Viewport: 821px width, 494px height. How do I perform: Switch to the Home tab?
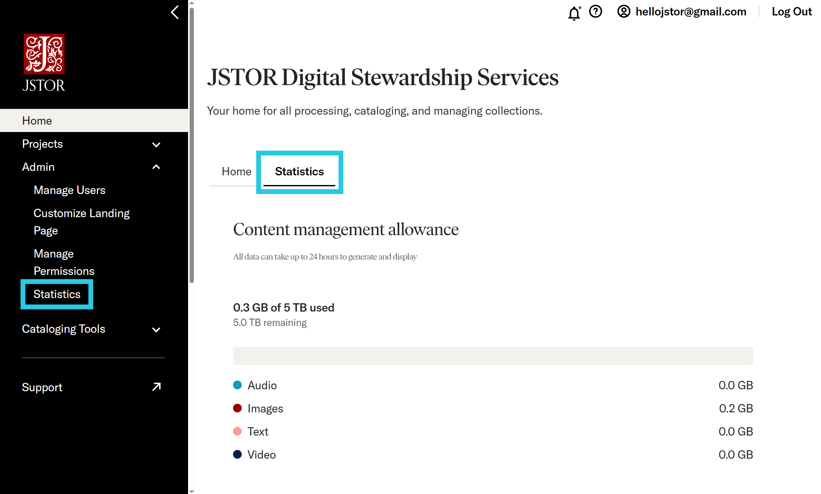point(237,172)
